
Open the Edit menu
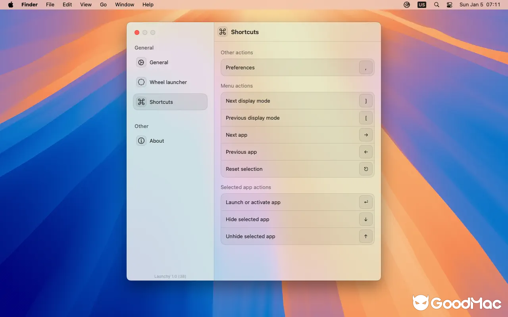[67, 5]
